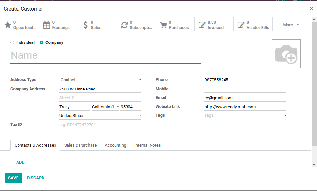The image size is (317, 191).
Task: Click ADD under Contacts & Addresses
Action: click(x=20, y=162)
